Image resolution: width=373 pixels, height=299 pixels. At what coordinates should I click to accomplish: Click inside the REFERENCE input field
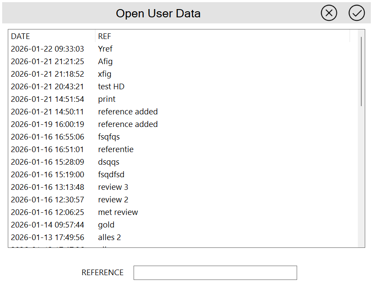pyautogui.click(x=215, y=273)
